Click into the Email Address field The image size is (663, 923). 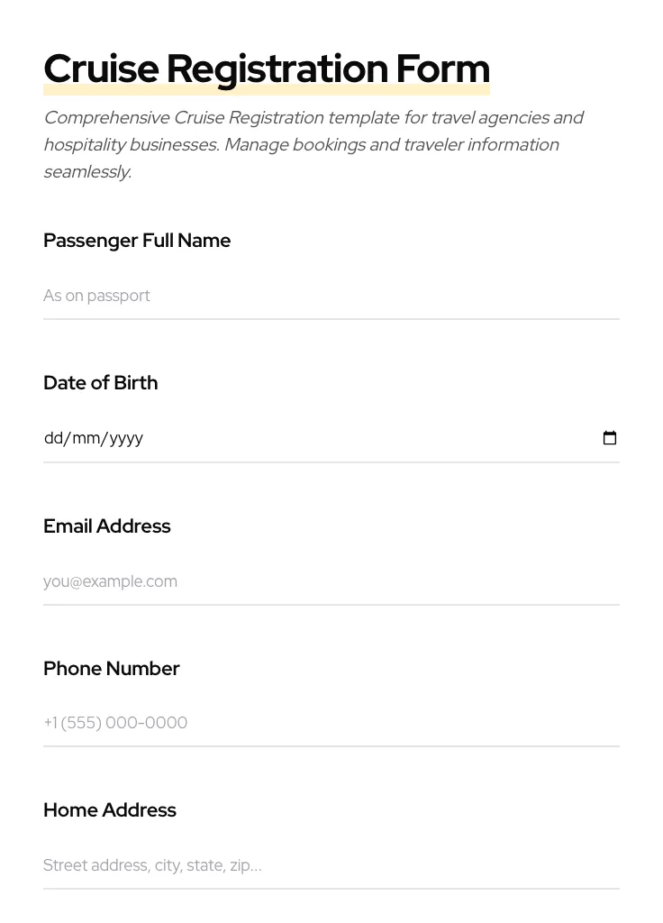click(x=331, y=581)
